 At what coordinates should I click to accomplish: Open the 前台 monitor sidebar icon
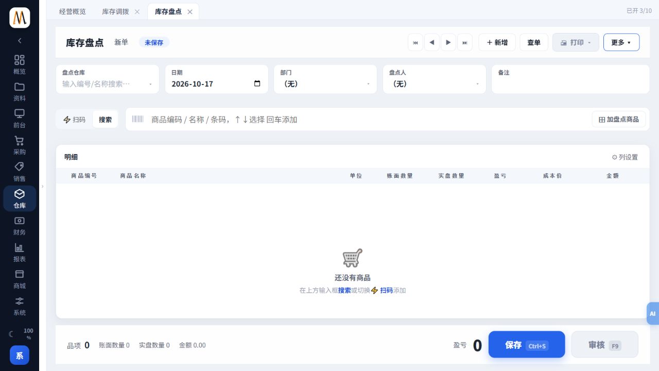(20, 118)
